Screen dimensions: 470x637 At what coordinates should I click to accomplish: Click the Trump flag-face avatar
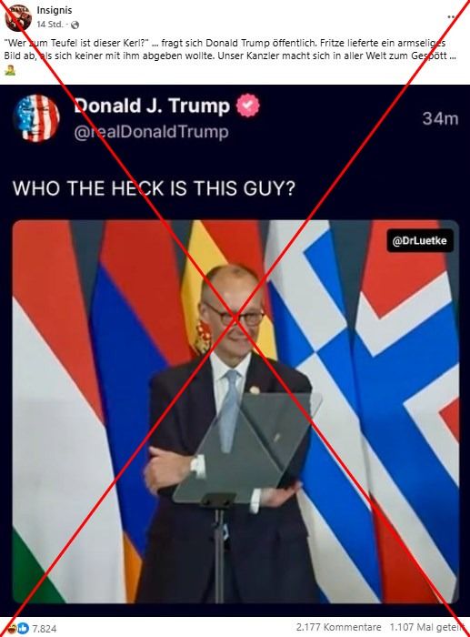tap(37, 118)
